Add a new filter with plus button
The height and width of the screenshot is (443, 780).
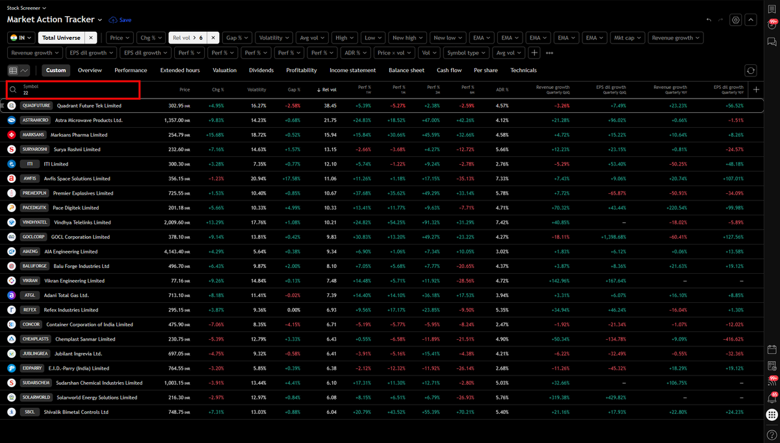click(534, 53)
